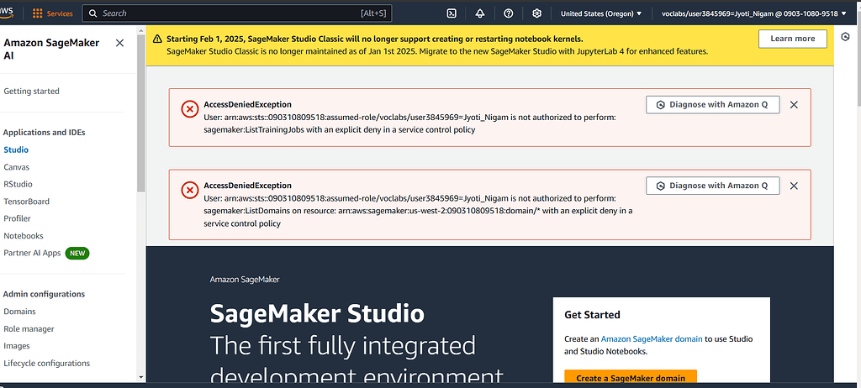Open the AWS Services grid menu
The height and width of the screenshot is (388, 861).
(x=52, y=13)
